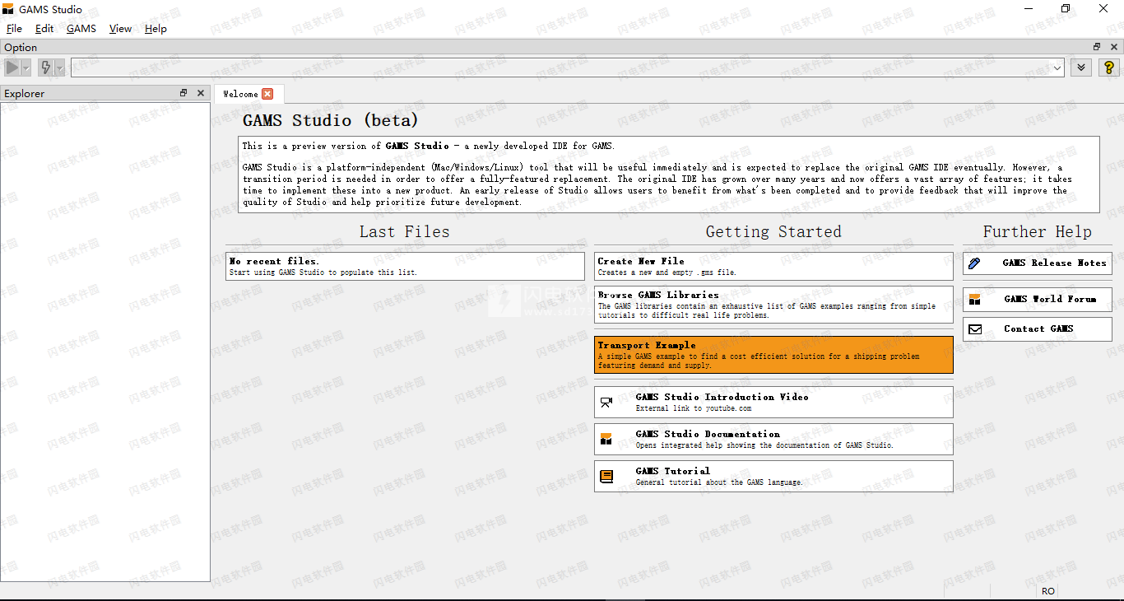Click the 'No recent files.' entry
This screenshot has height=601, width=1124.
pos(405,266)
